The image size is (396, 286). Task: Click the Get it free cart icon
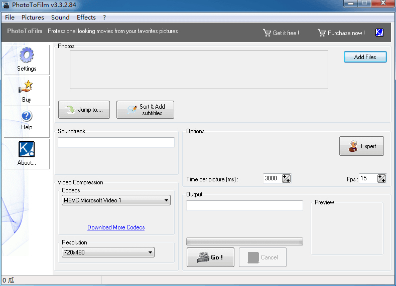pos(267,33)
